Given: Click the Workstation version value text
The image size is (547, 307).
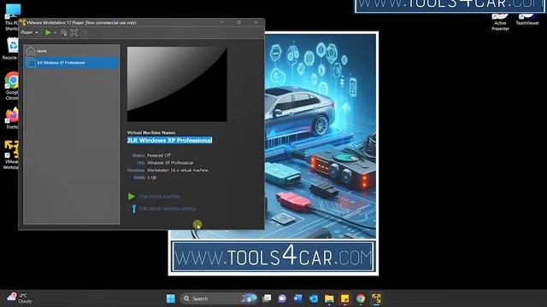Looking at the screenshot, I should 178,171.
